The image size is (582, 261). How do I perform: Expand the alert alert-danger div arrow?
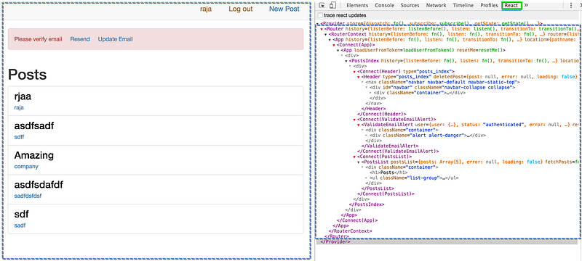coord(367,136)
